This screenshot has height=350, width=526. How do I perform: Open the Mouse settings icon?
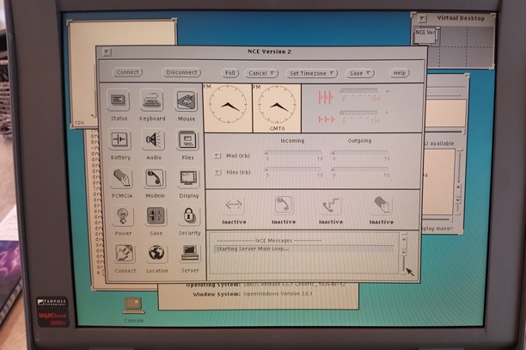(187, 101)
